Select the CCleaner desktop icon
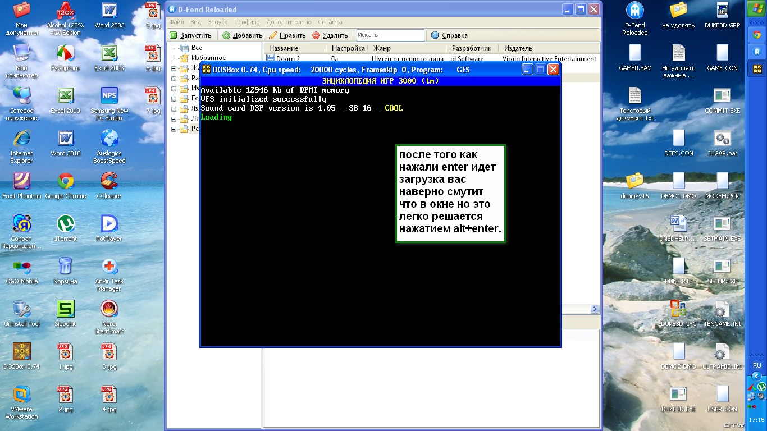Viewport: 767px width, 431px height. pos(109,186)
